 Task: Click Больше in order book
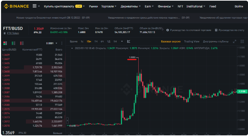pyautogui.click(x=58, y=133)
